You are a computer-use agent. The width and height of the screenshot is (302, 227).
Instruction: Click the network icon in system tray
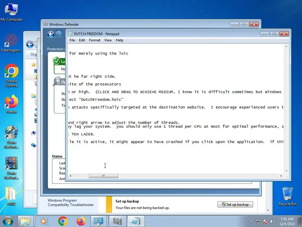coord(258,221)
